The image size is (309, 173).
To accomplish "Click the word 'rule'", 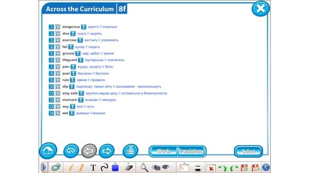I will pos(66,80).
